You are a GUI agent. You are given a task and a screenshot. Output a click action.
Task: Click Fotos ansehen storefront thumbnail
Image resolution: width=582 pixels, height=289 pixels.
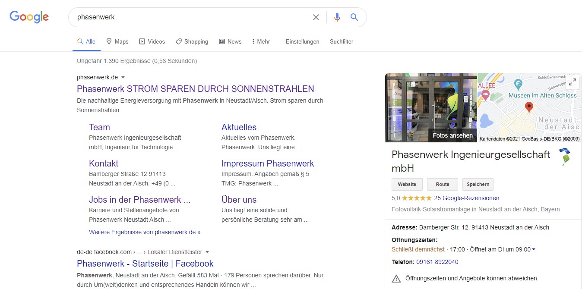[x=431, y=108]
